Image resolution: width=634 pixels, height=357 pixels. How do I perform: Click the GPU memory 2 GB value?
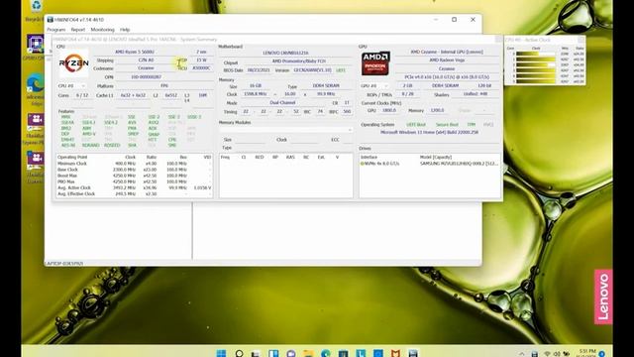tap(407, 86)
